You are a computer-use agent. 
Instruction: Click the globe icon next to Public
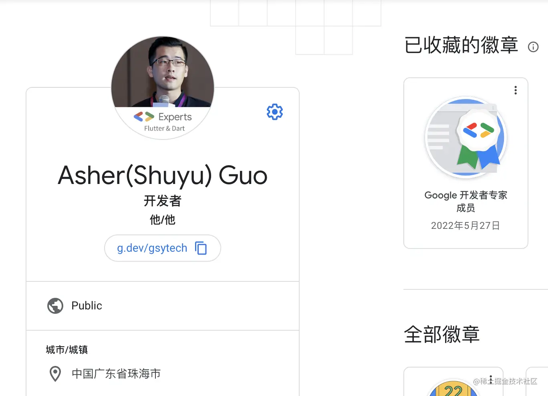(x=55, y=306)
